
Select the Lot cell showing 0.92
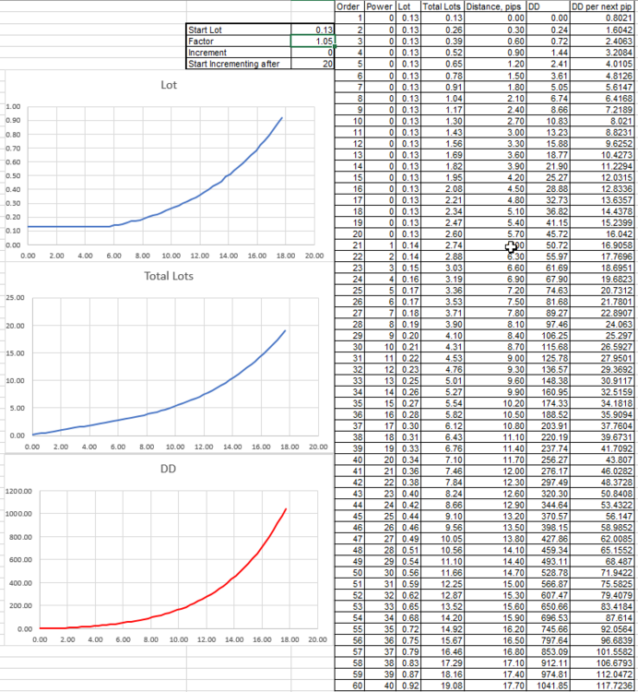407,686
